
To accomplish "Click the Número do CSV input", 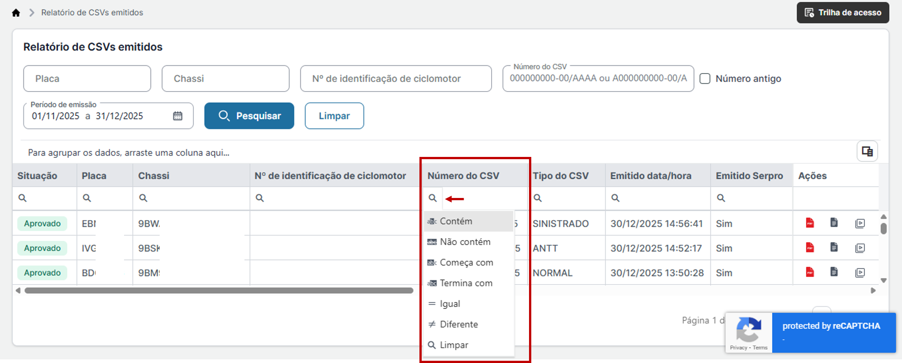I will (598, 78).
